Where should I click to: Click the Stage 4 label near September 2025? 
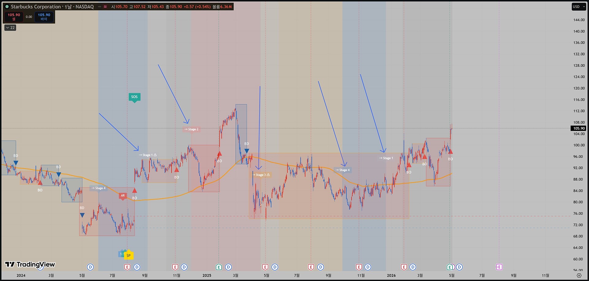(x=343, y=170)
